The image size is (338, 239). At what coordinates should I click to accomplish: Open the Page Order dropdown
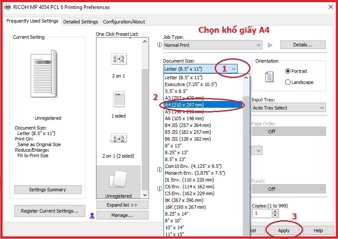pos(288,132)
